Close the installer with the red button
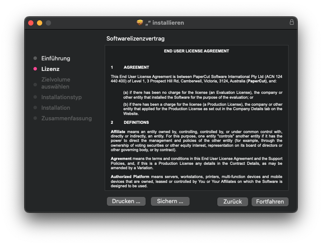Screen dimensions: 322x245 point(31,23)
